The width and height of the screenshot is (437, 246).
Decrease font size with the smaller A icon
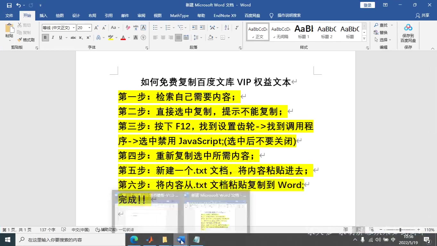(103, 28)
